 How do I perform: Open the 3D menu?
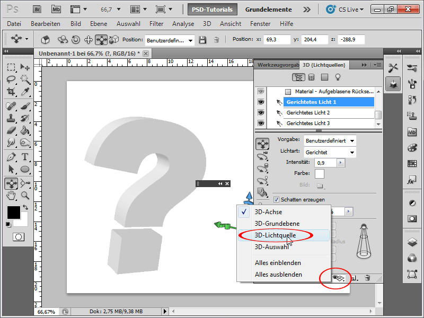[207, 24]
